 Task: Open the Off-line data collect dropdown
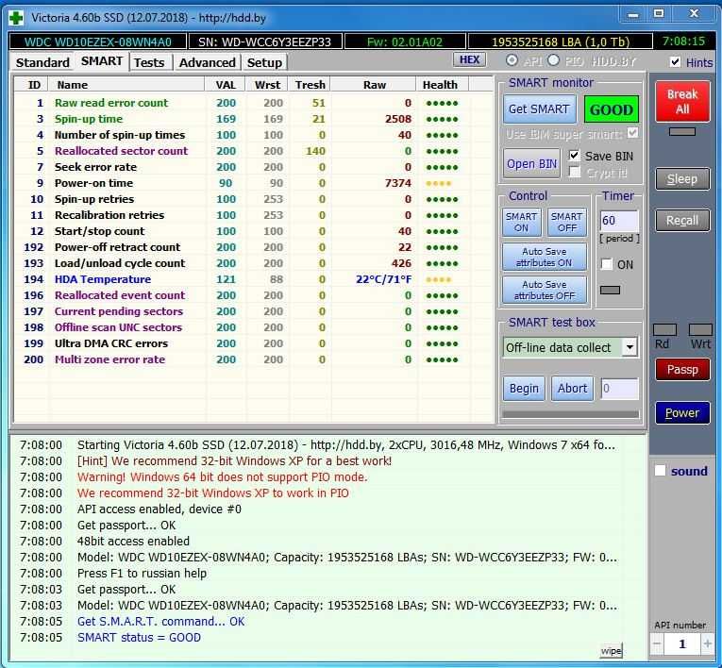click(x=630, y=347)
